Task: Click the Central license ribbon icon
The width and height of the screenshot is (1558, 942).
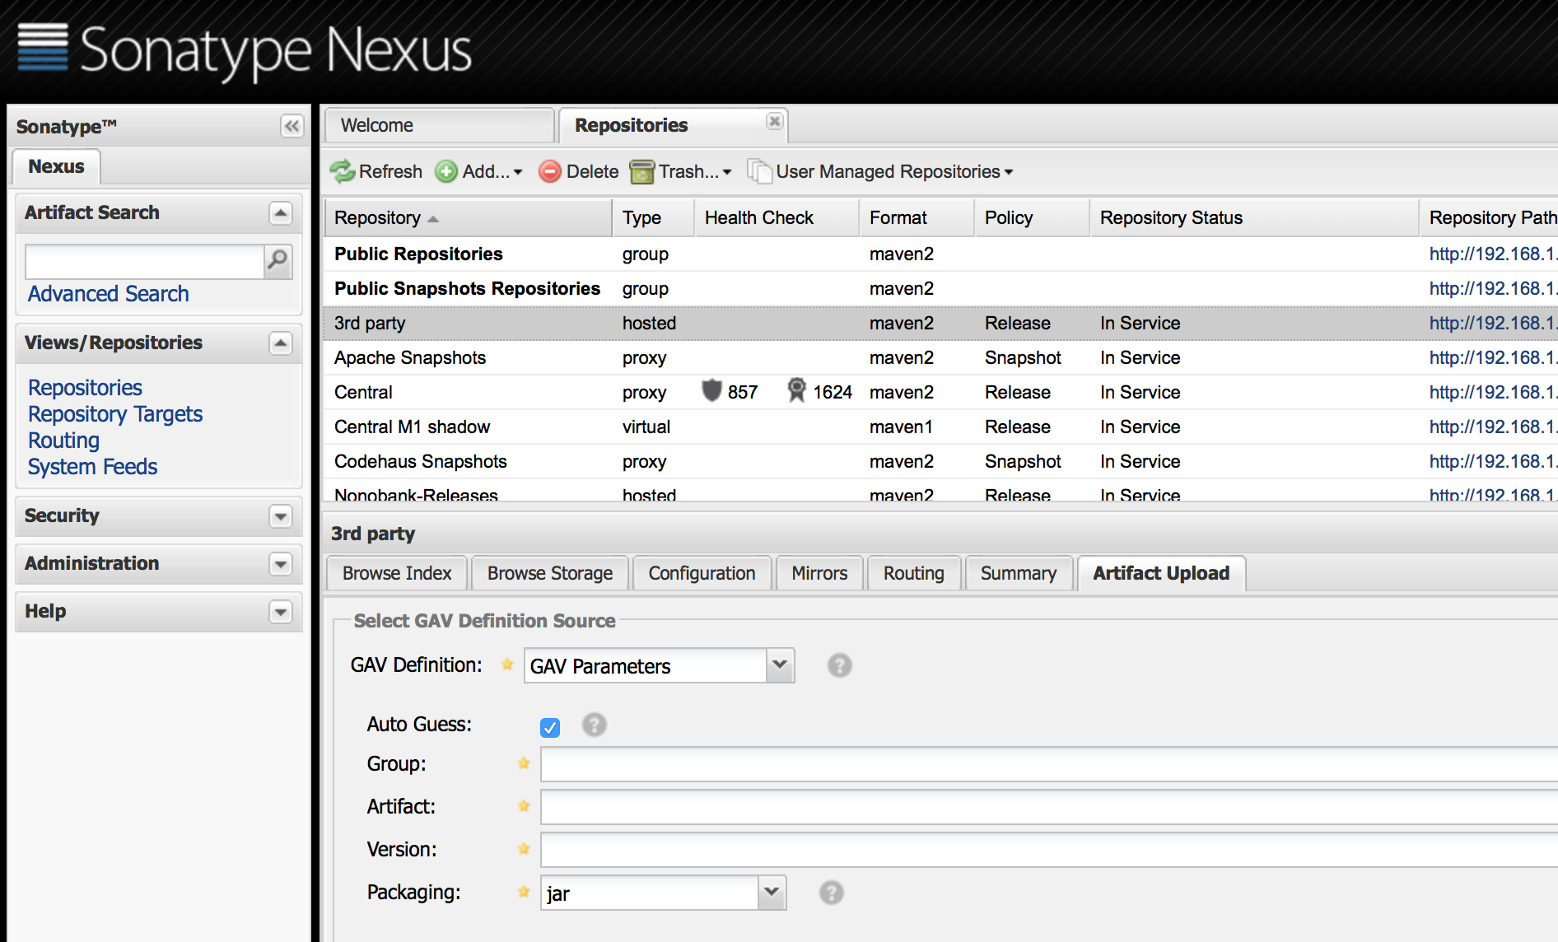Action: pos(796,390)
